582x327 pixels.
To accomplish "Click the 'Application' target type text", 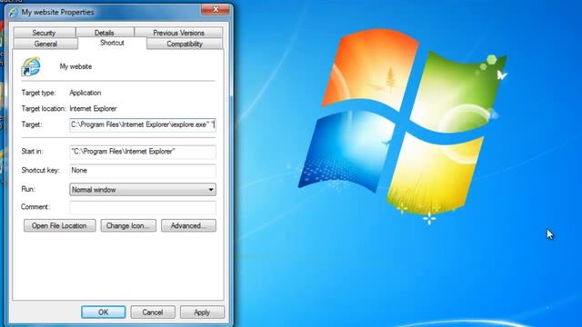I will pos(85,93).
